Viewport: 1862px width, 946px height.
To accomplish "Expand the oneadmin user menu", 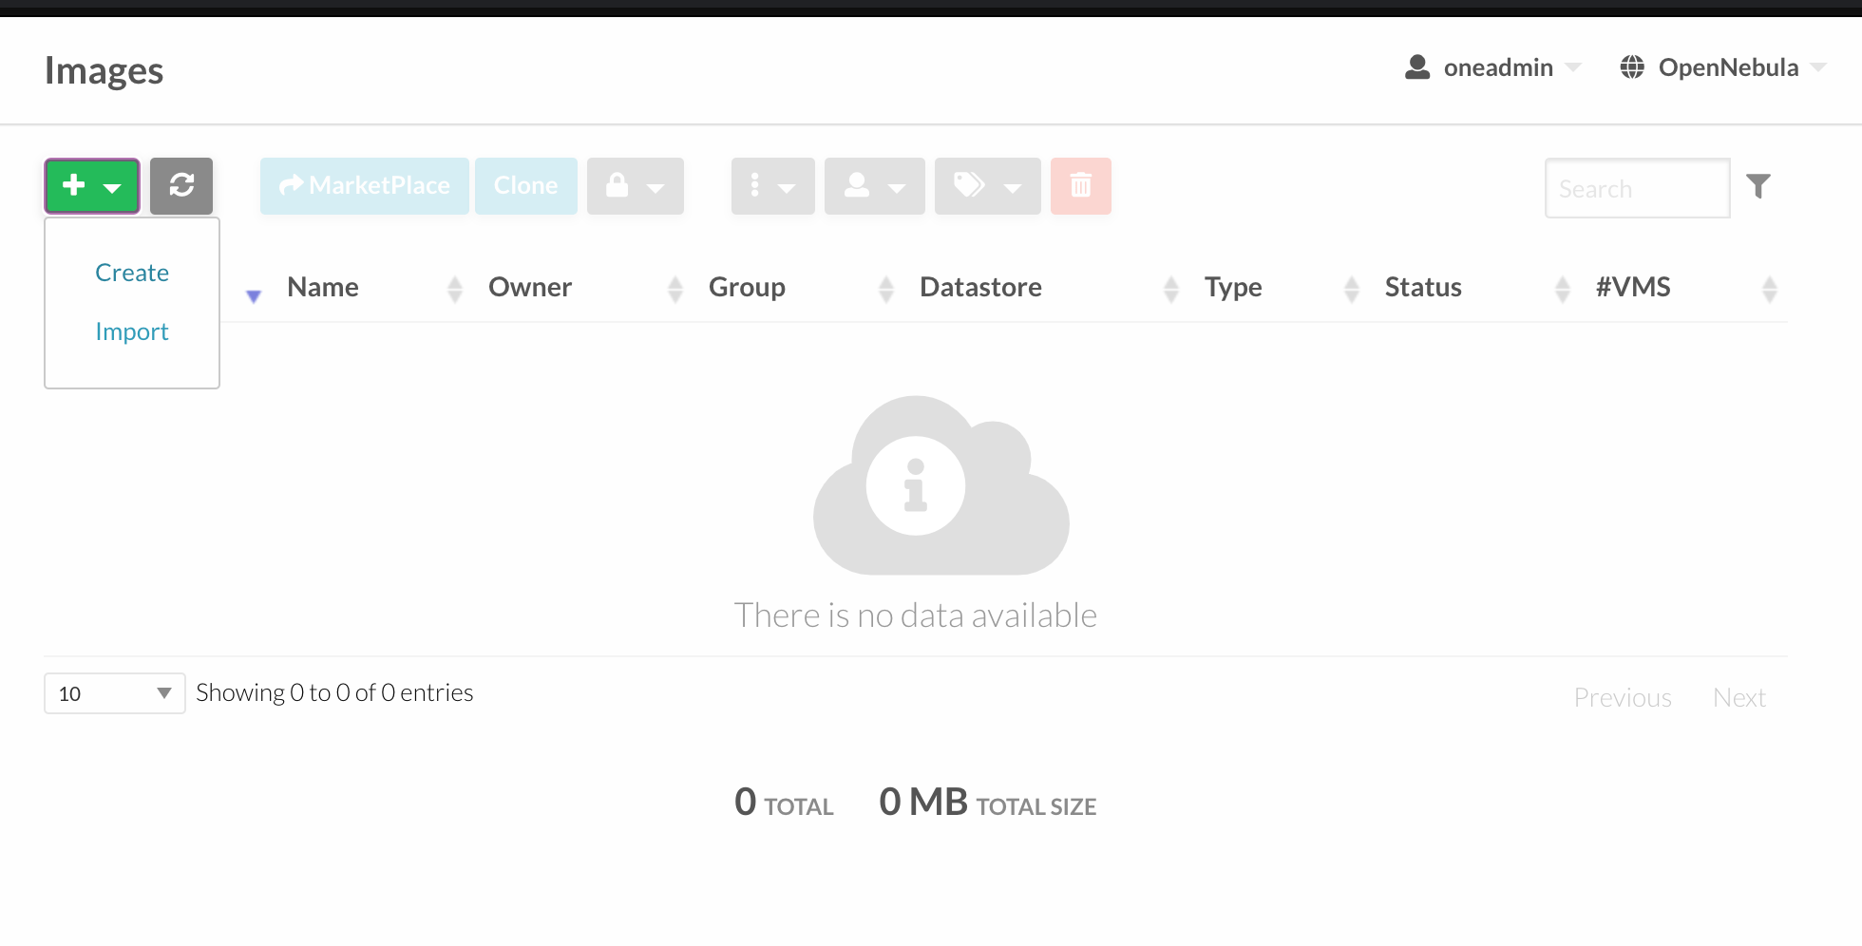I will (x=1496, y=67).
